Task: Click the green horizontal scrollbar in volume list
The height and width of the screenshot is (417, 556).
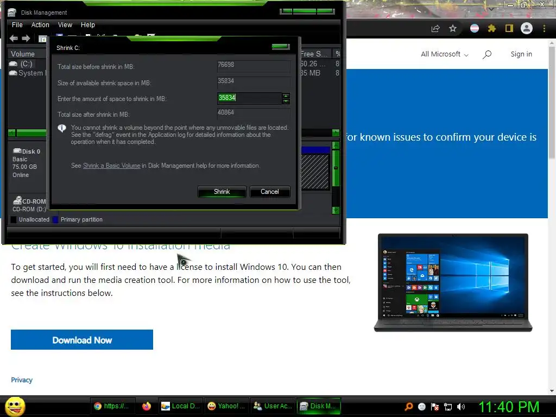Action: 31,133
